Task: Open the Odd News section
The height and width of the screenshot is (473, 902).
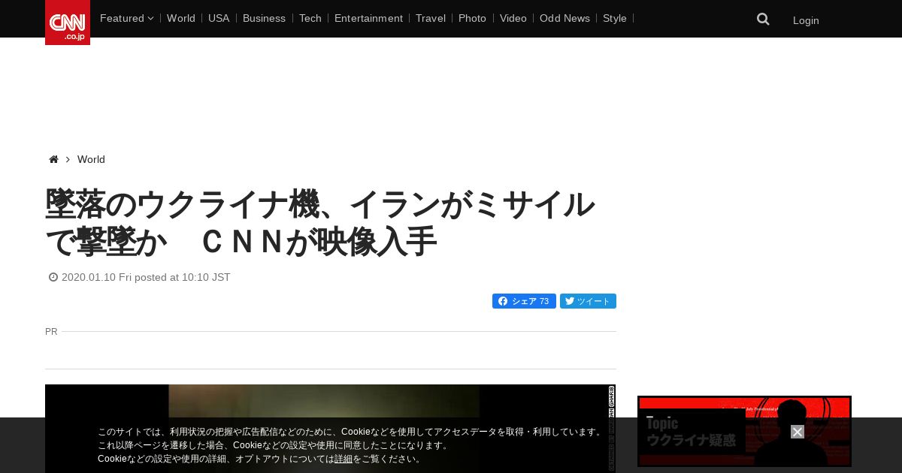Action: (x=565, y=18)
